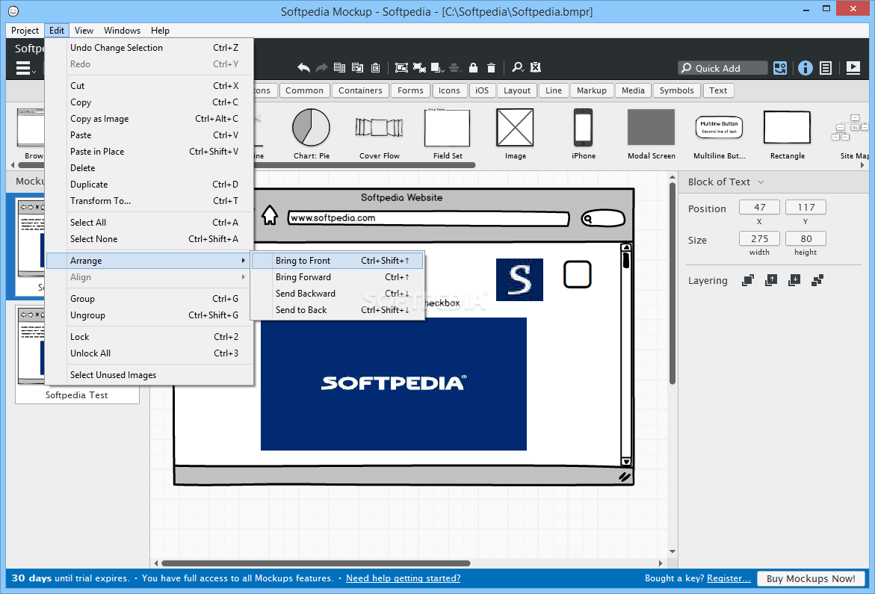Image resolution: width=875 pixels, height=594 pixels.
Task: Open the align tool dropdown in toolbar
Action: click(455, 67)
